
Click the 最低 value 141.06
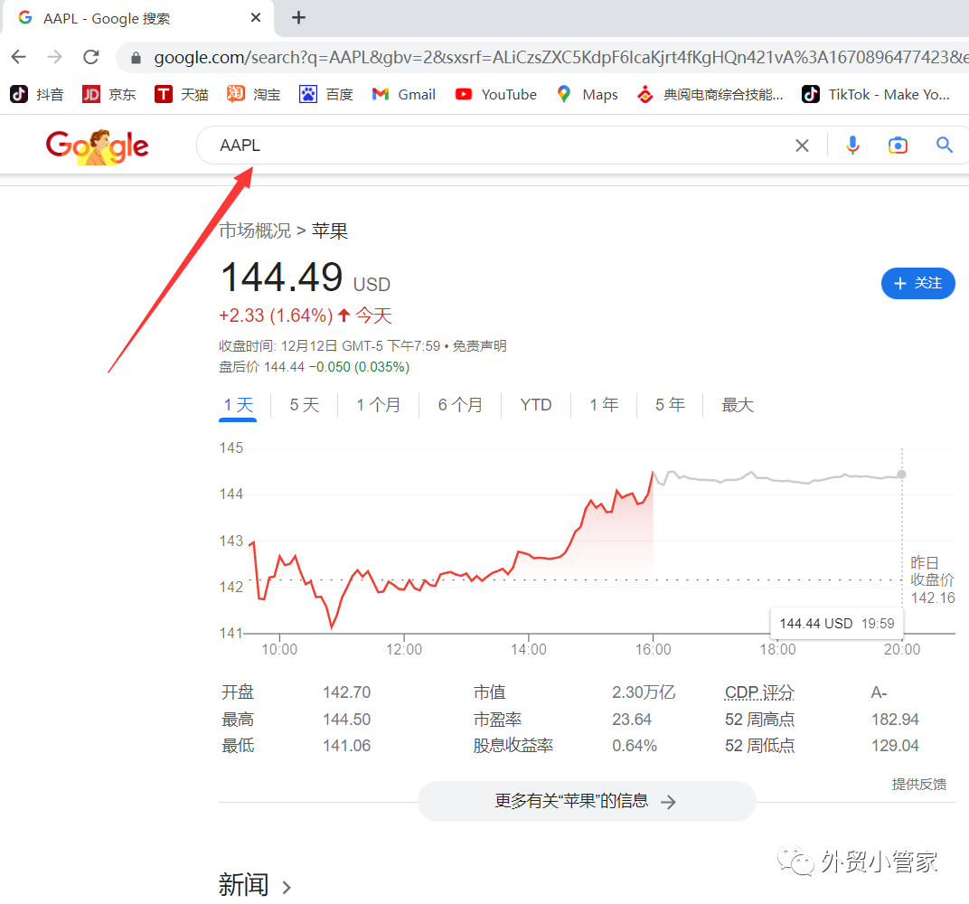click(347, 746)
